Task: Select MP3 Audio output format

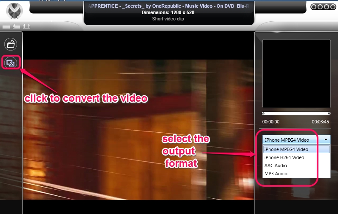Action: tap(296, 174)
